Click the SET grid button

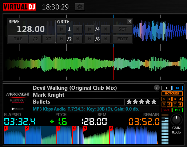coord(122,29)
